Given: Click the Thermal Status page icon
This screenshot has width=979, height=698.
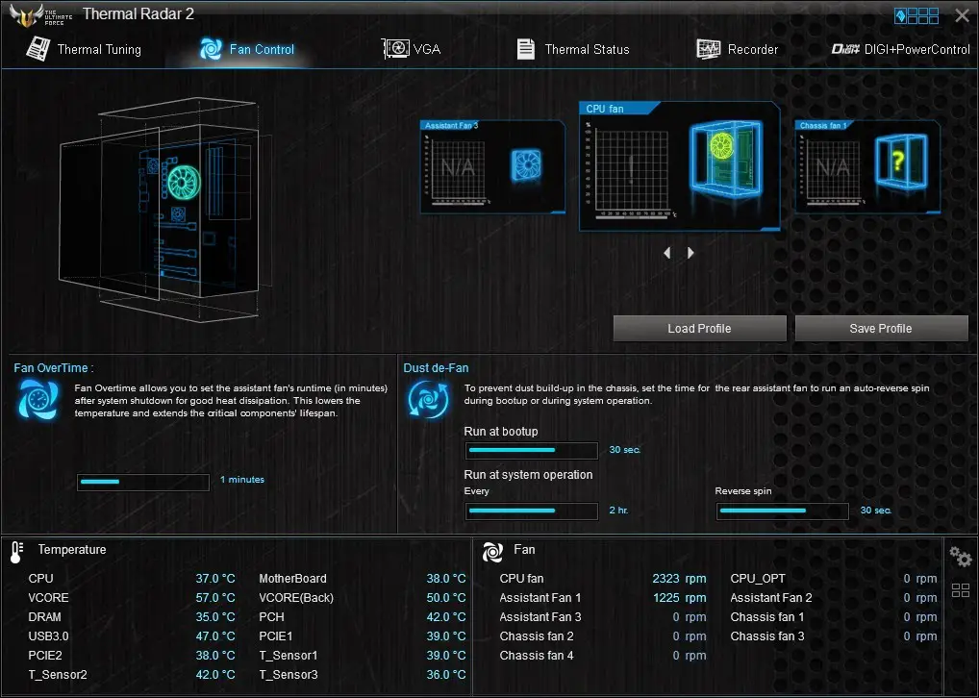Looking at the screenshot, I should [526, 49].
